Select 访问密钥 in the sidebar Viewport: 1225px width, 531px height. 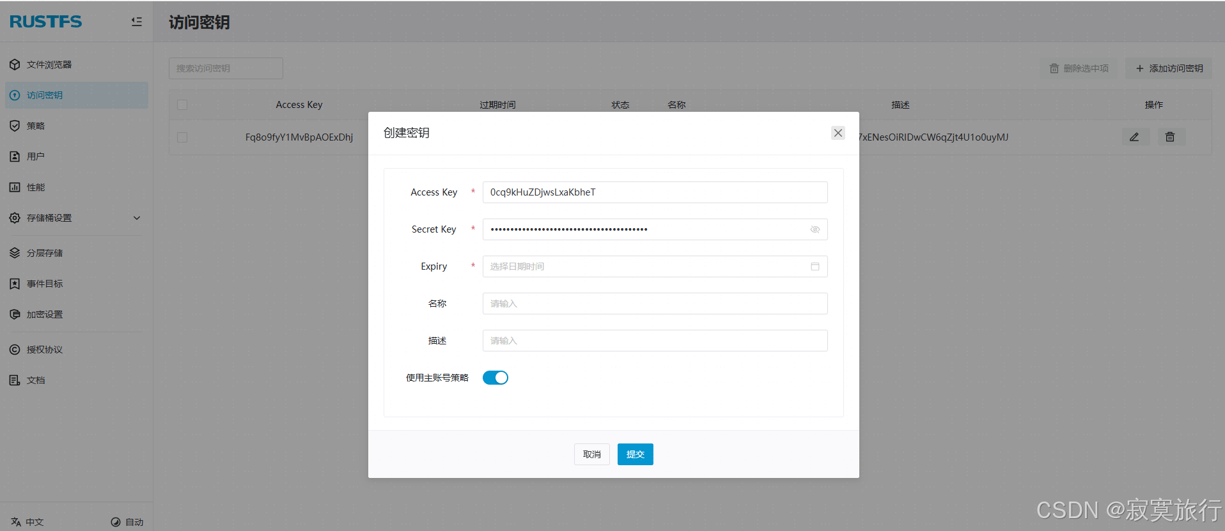(x=76, y=95)
